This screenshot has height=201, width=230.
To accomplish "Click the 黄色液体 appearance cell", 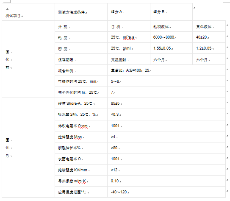I will point(209,27).
